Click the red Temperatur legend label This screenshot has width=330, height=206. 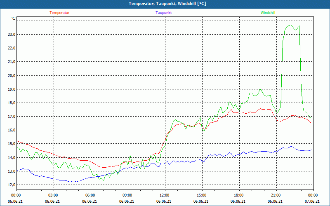click(x=59, y=13)
